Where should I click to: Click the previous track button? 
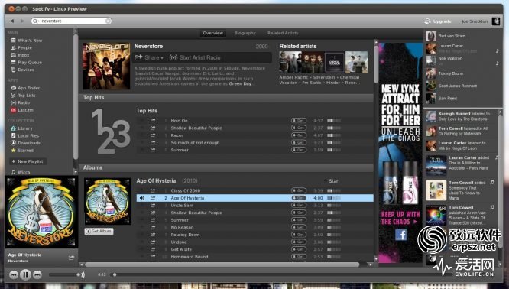click(x=13, y=275)
